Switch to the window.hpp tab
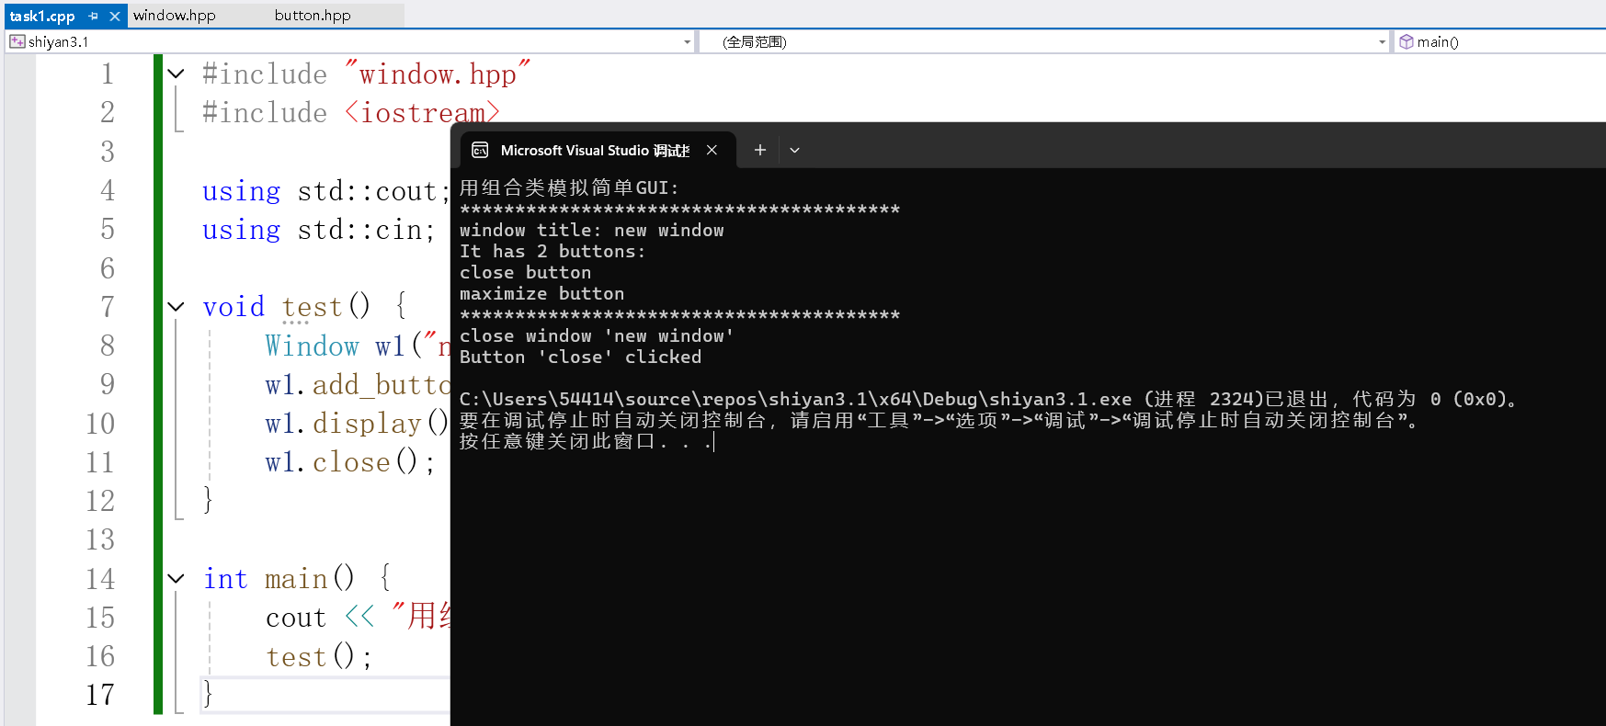 coord(175,16)
